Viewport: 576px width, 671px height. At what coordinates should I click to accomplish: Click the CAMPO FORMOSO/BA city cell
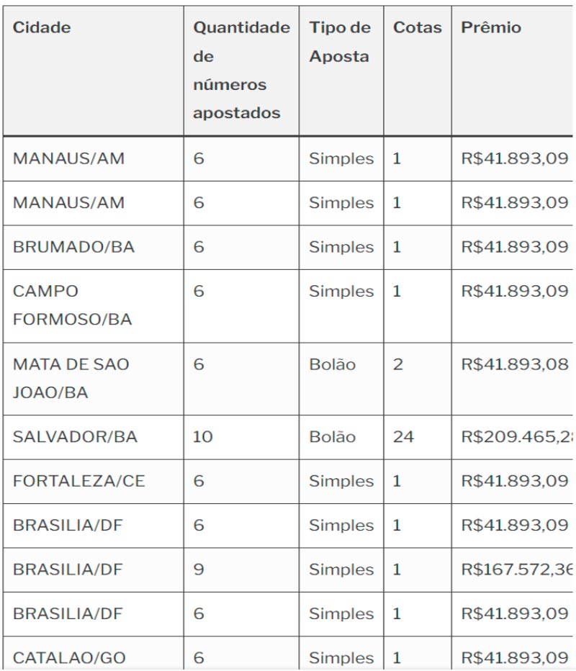[x=72, y=305]
